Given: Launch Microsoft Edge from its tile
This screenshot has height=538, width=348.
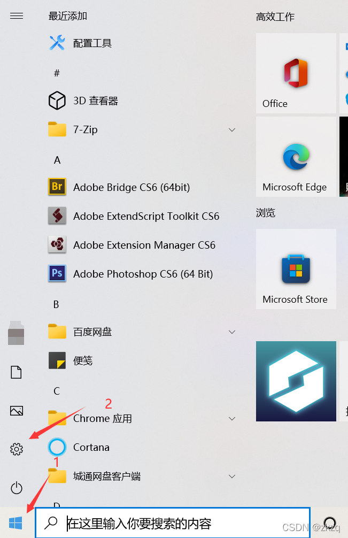Looking at the screenshot, I should click(x=296, y=157).
